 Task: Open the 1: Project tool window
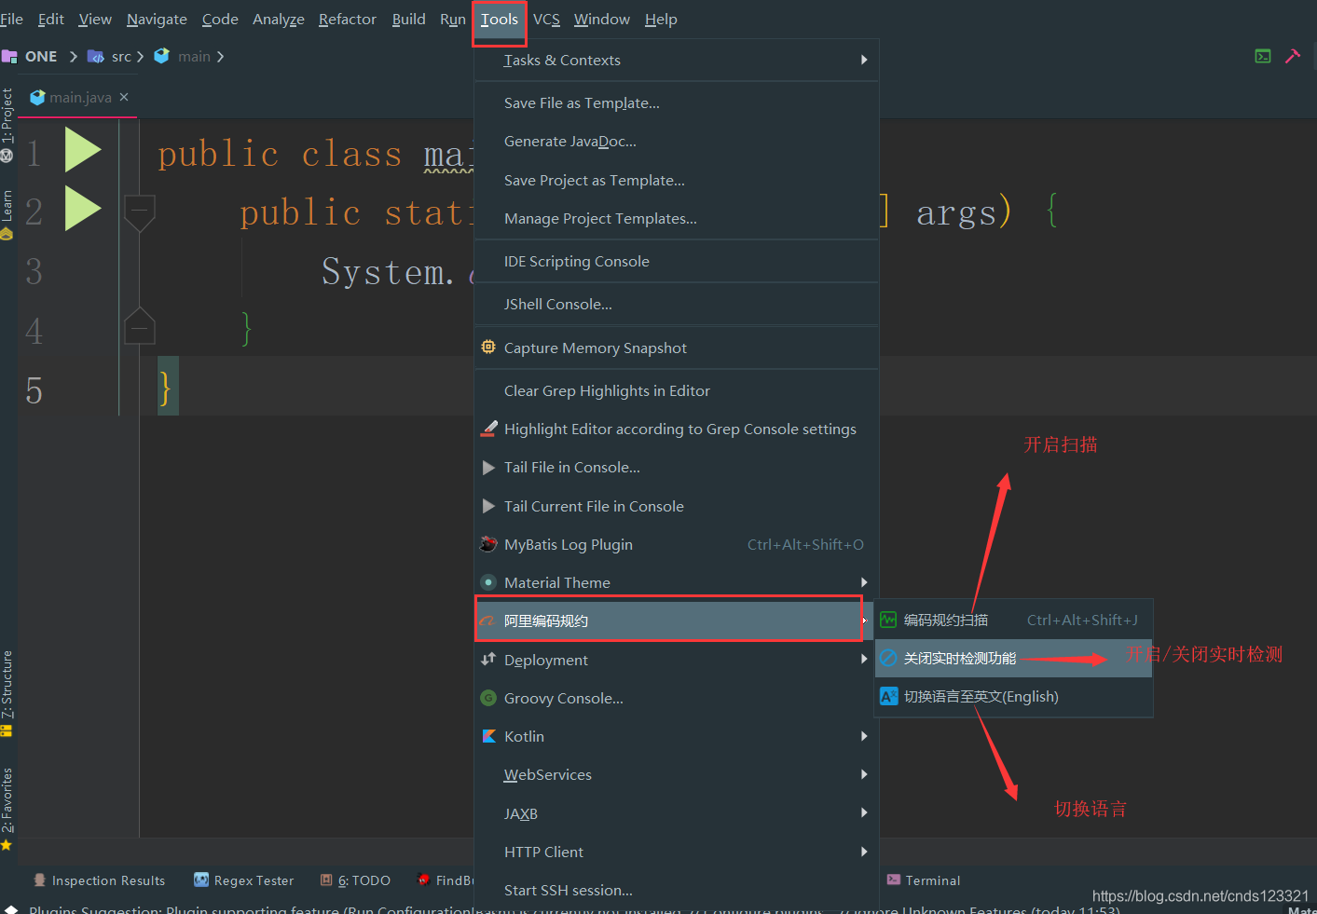click(x=7, y=125)
